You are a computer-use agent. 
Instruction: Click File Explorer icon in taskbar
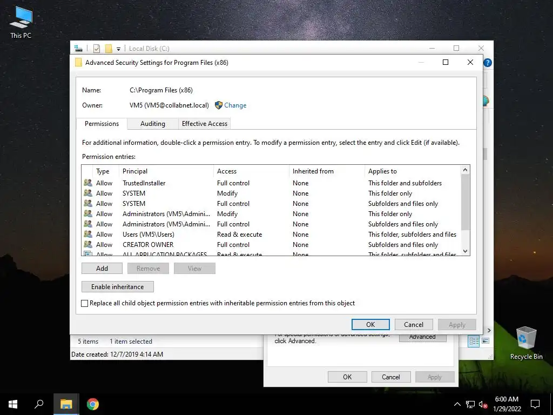click(x=66, y=404)
